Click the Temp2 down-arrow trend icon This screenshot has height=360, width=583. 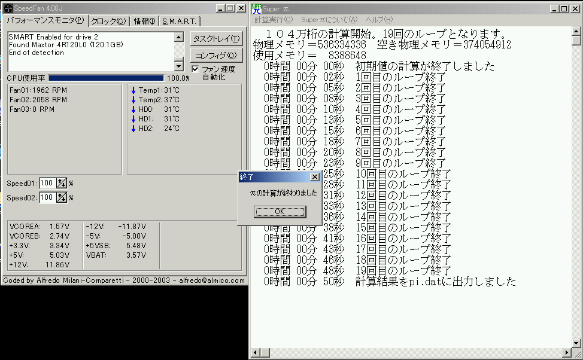[133, 100]
